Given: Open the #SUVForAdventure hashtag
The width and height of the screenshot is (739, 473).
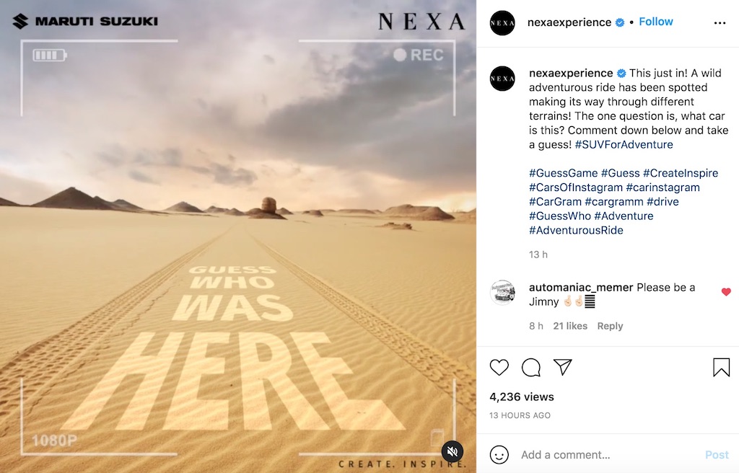Looking at the screenshot, I should 624,145.
